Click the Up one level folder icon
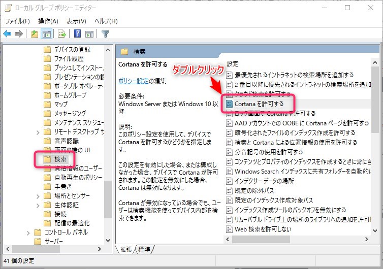This screenshot has width=383, height=269. [x=35, y=33]
